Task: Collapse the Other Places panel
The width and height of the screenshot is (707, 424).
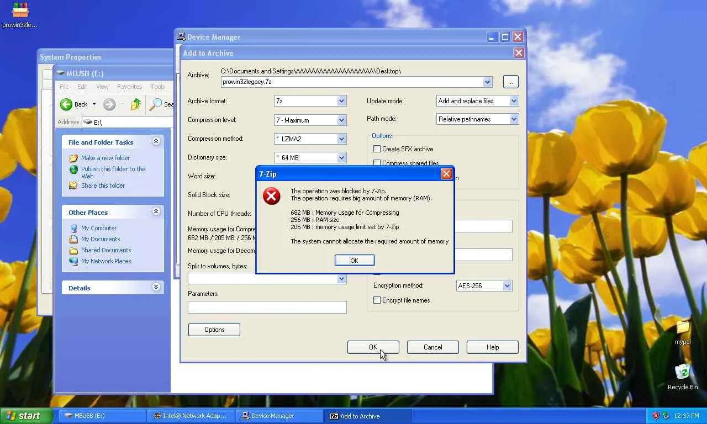Action: click(156, 211)
